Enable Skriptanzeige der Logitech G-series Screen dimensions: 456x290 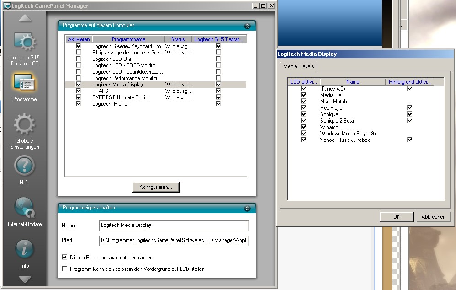click(79, 52)
